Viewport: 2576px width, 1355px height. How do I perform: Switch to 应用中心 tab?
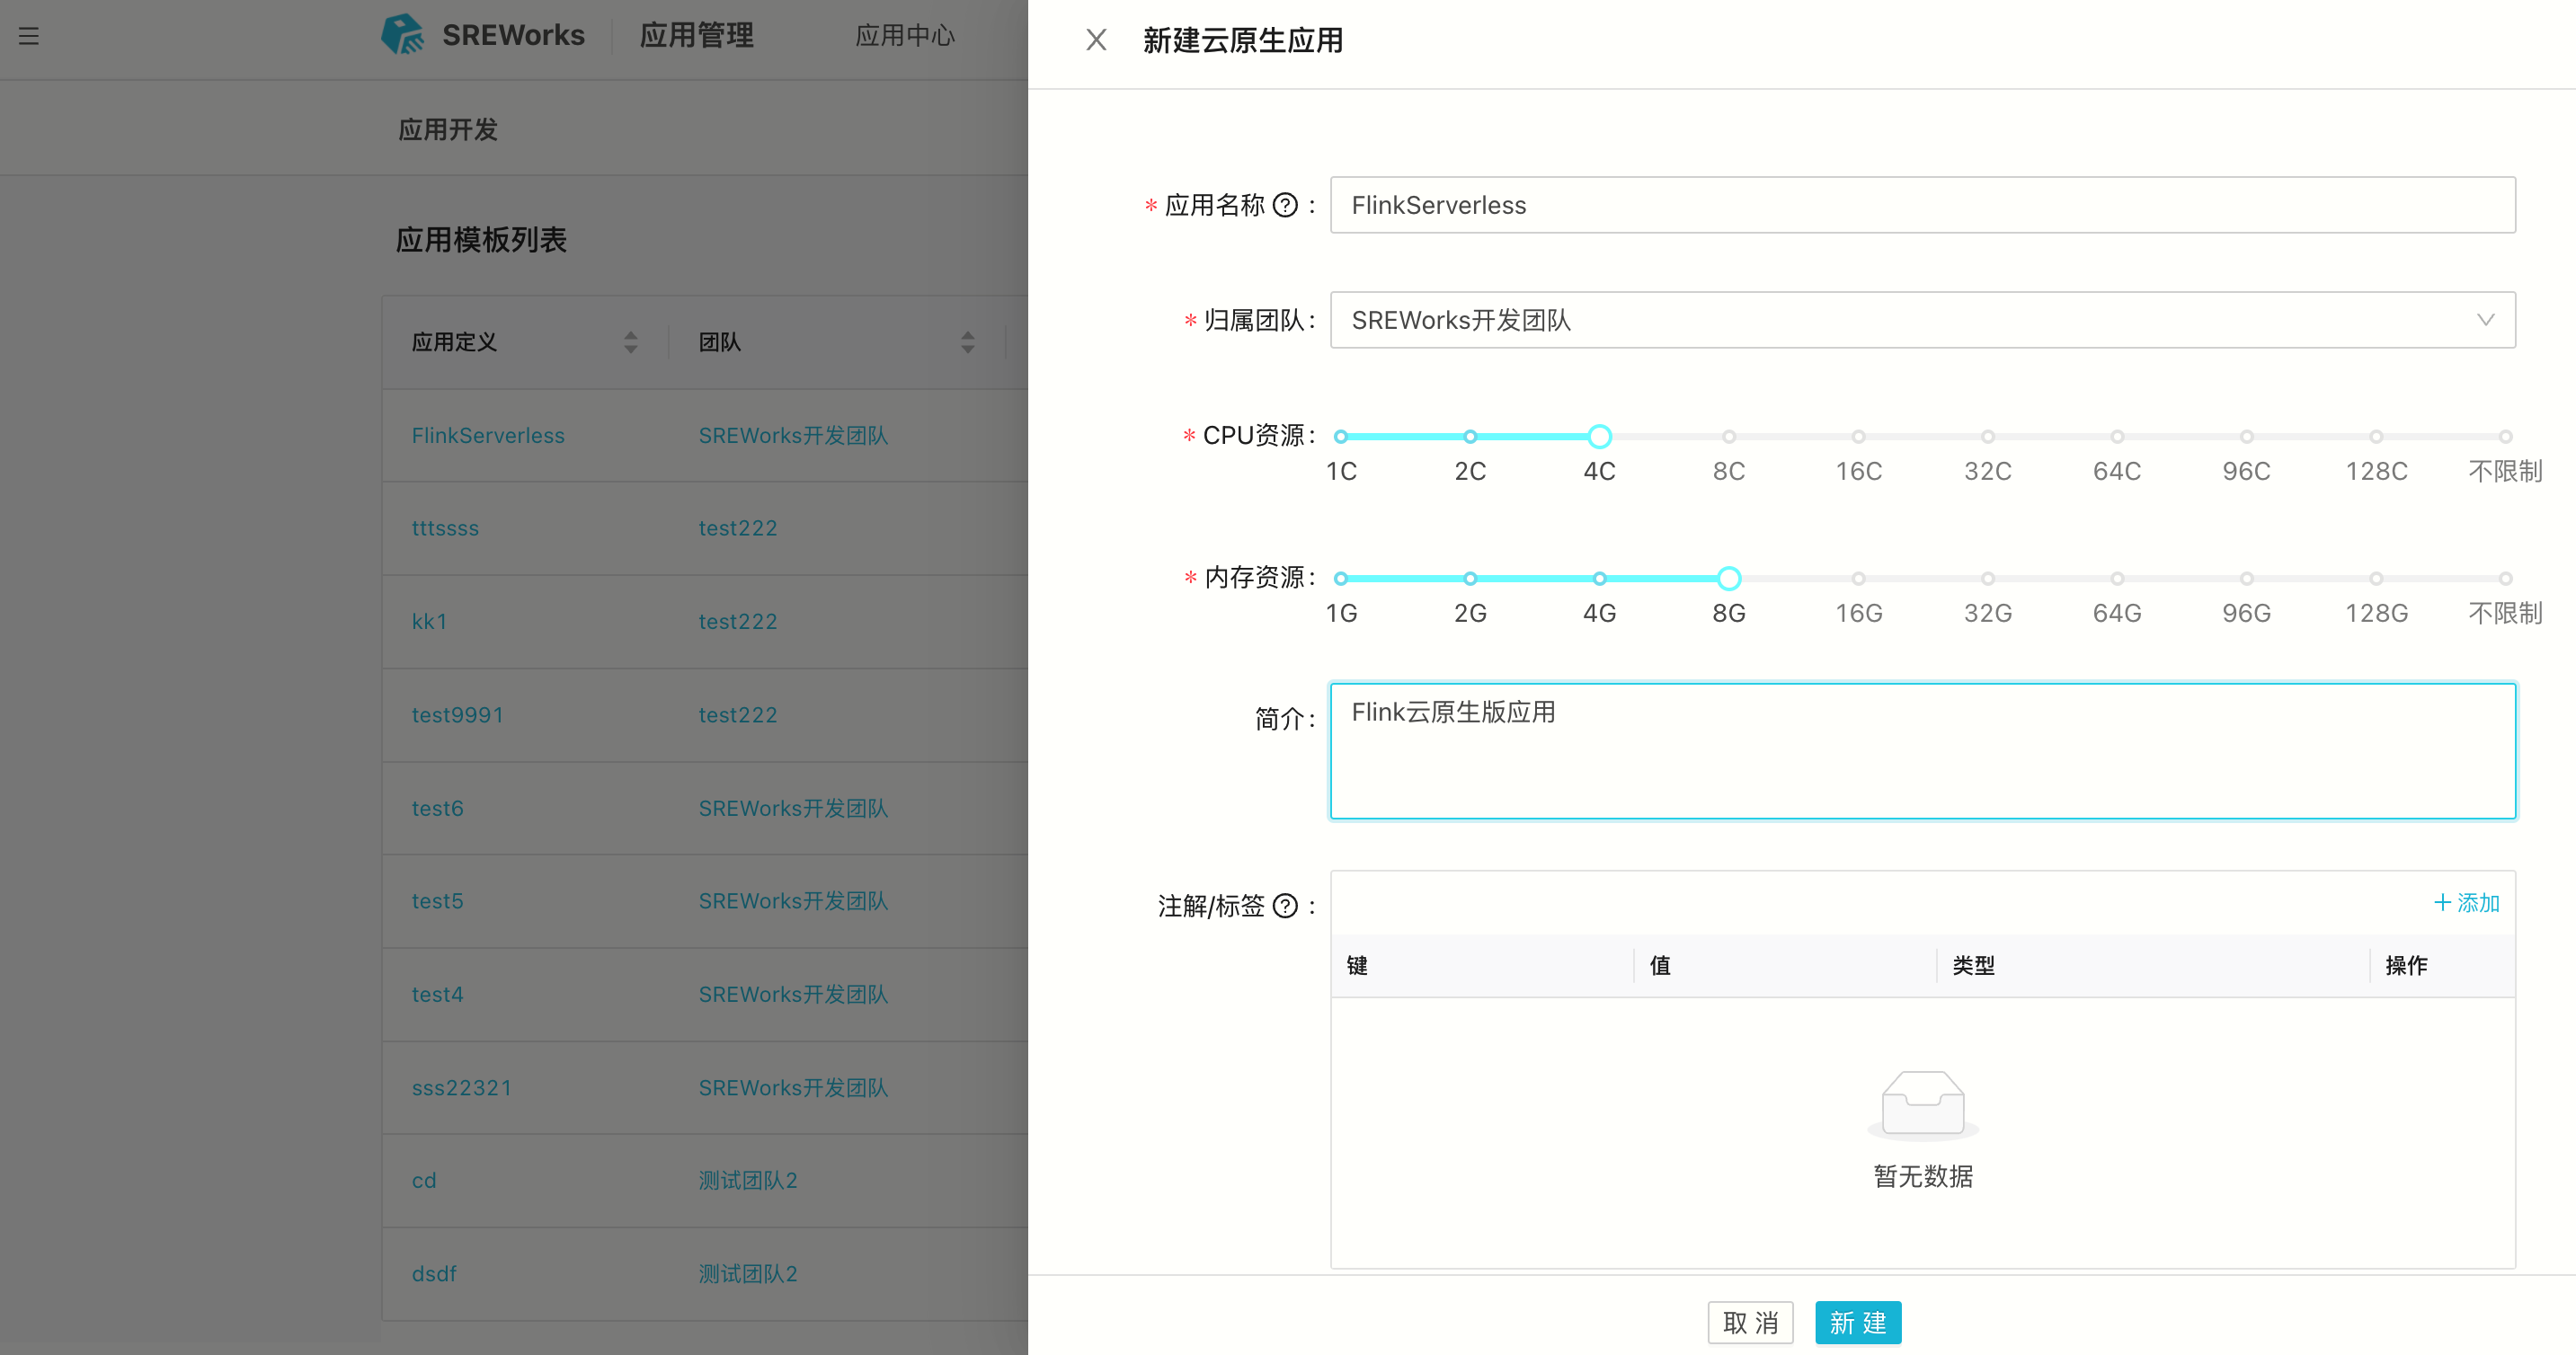pyautogui.click(x=905, y=36)
